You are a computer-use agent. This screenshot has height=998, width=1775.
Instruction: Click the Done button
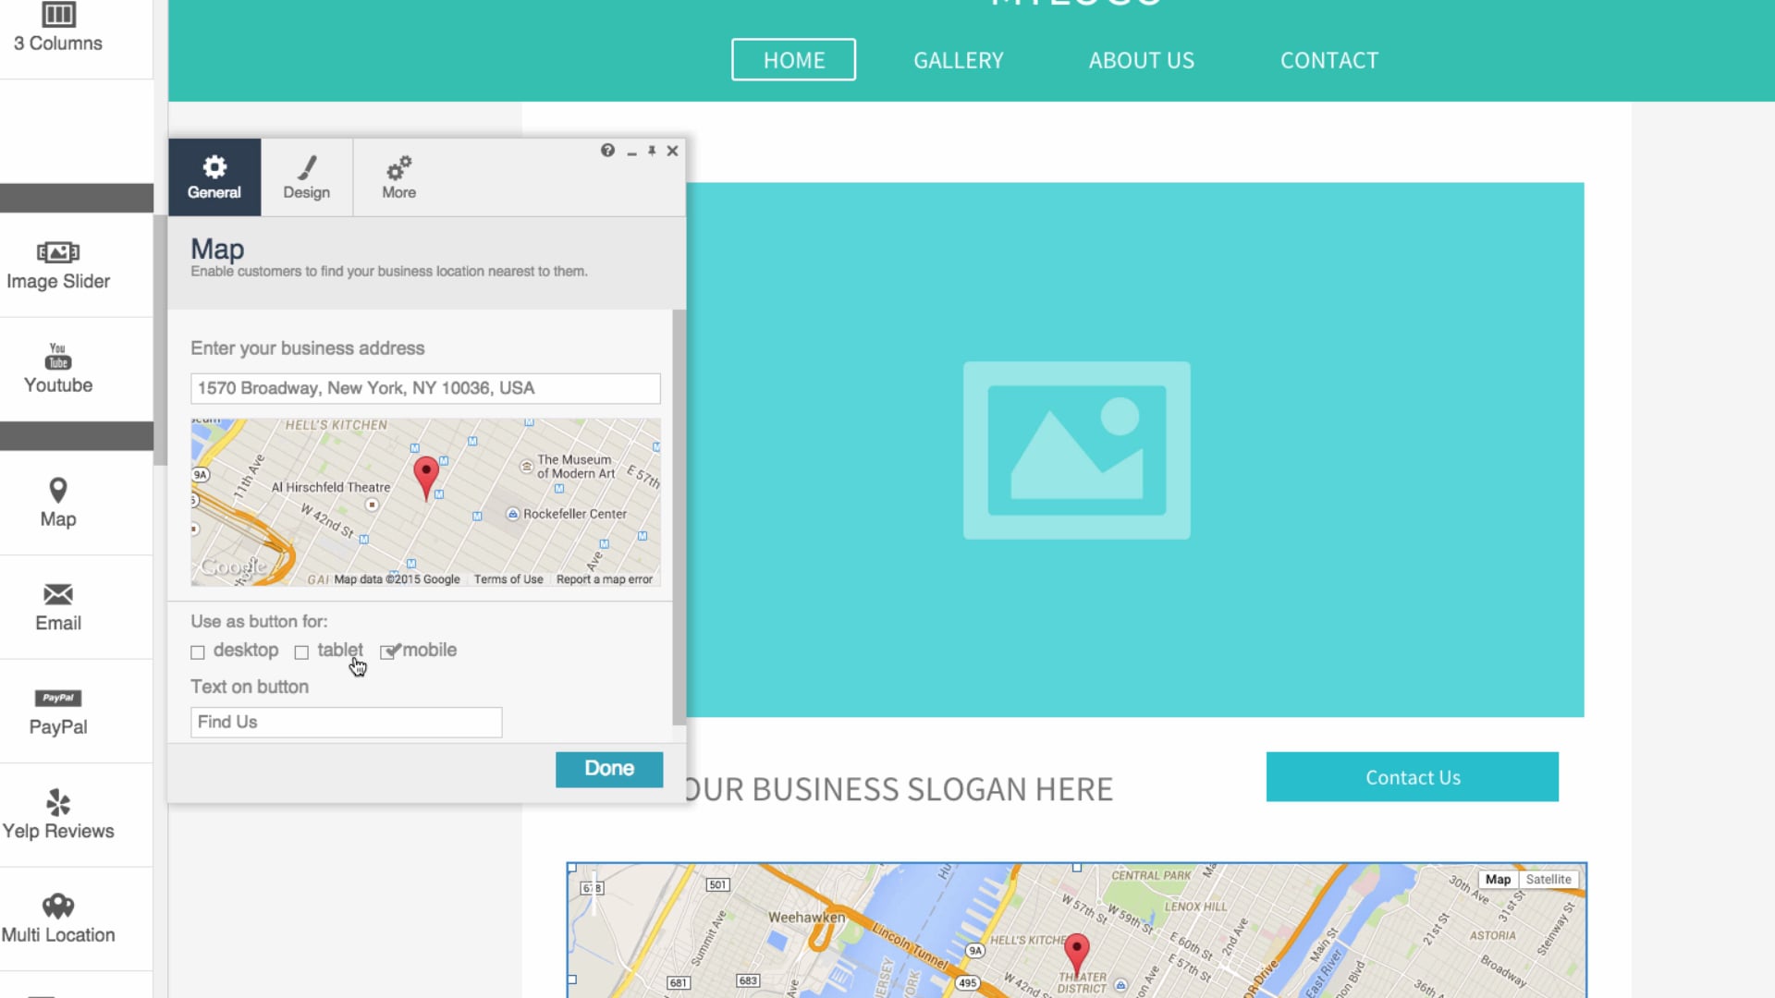point(609,769)
